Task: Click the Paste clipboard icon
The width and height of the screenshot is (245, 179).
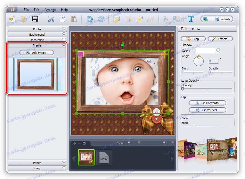Action: pyautogui.click(x=73, y=19)
